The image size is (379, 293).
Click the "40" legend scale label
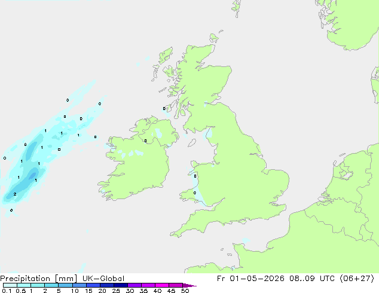pos(157,291)
